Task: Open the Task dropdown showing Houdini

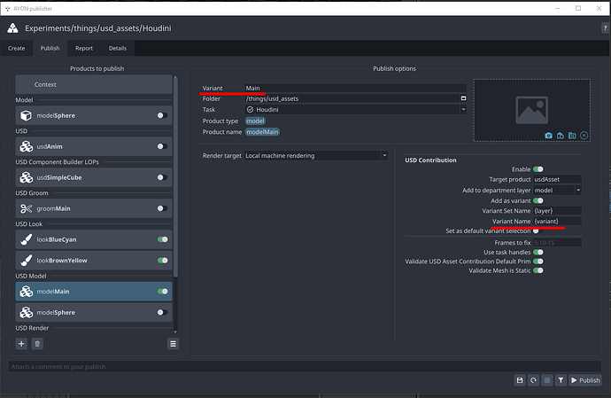Action: [x=355, y=110]
